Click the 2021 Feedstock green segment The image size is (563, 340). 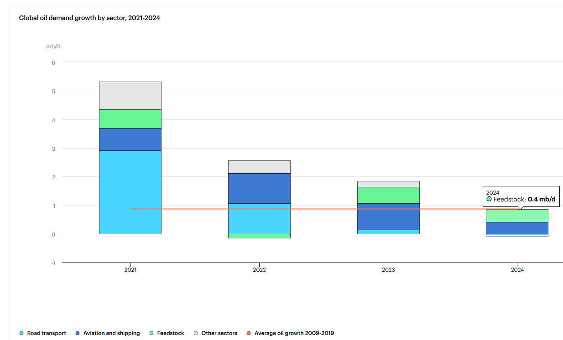[130, 119]
